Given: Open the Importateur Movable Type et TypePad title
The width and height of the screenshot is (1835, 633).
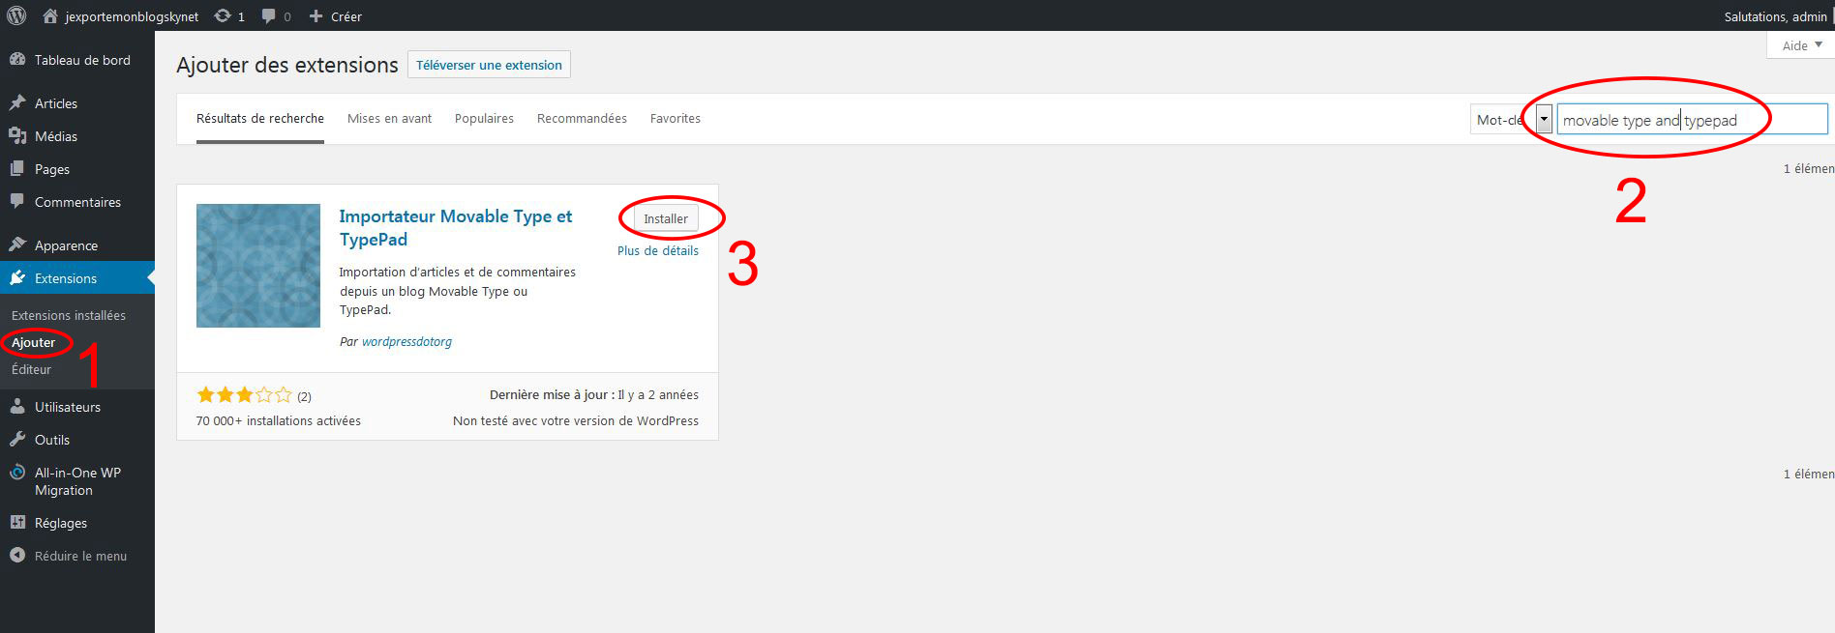Looking at the screenshot, I should (456, 228).
